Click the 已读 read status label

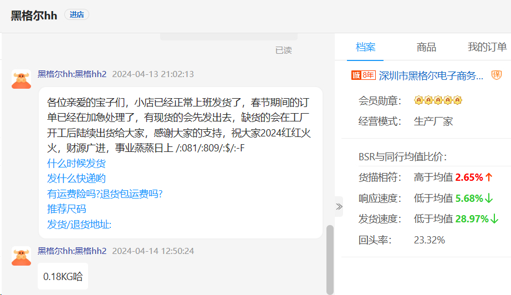284,50
